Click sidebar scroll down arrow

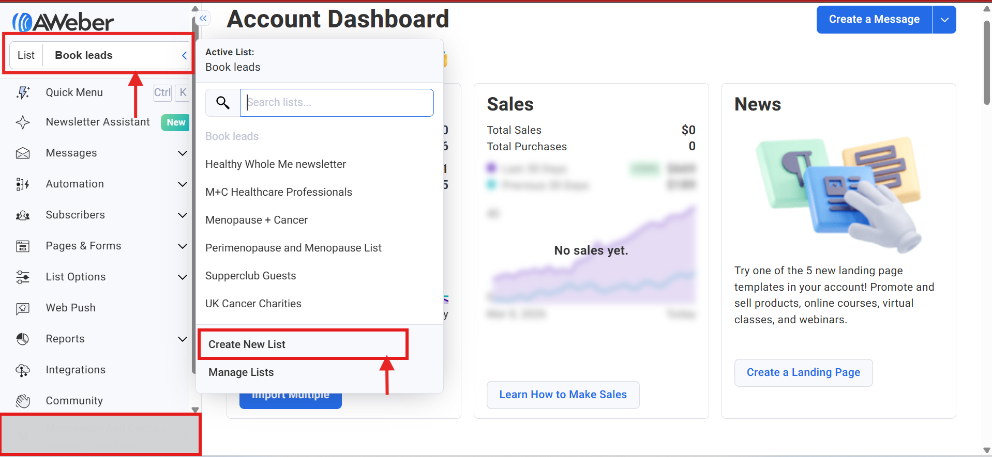tap(195, 409)
